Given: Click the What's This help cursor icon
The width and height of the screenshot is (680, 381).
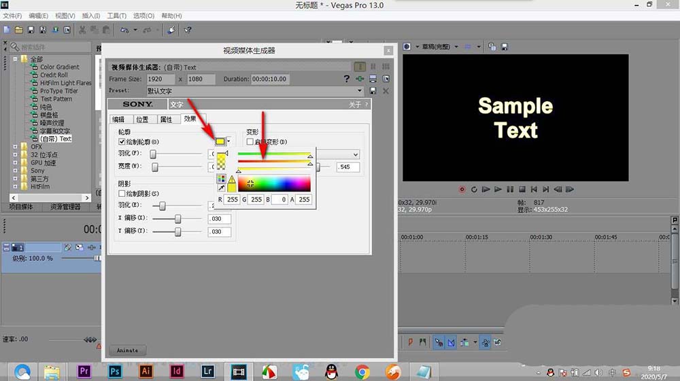Looking at the screenshot, I should click(x=188, y=30).
